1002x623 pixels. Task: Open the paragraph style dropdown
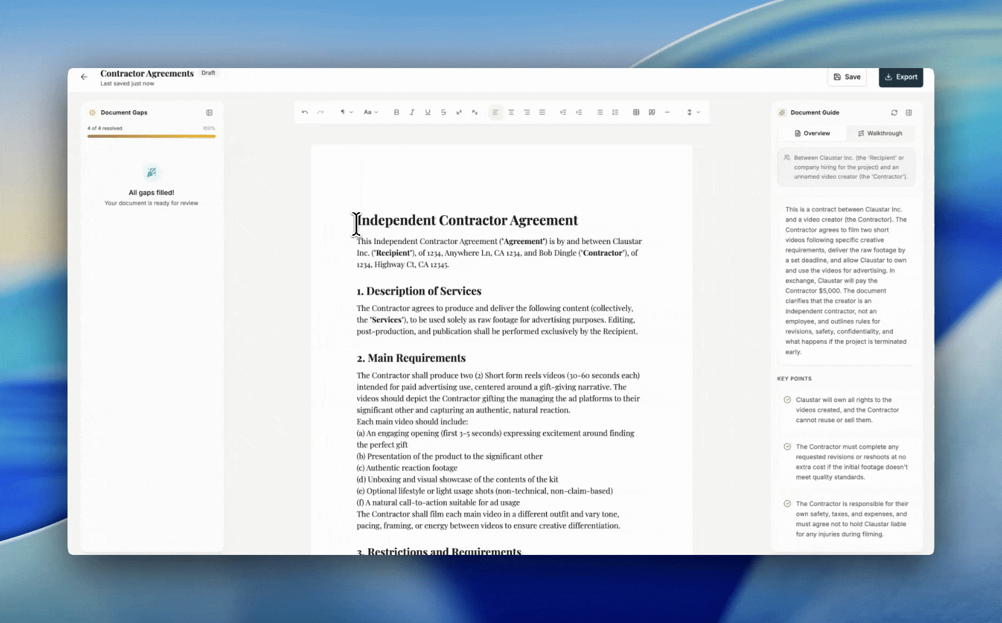point(346,112)
